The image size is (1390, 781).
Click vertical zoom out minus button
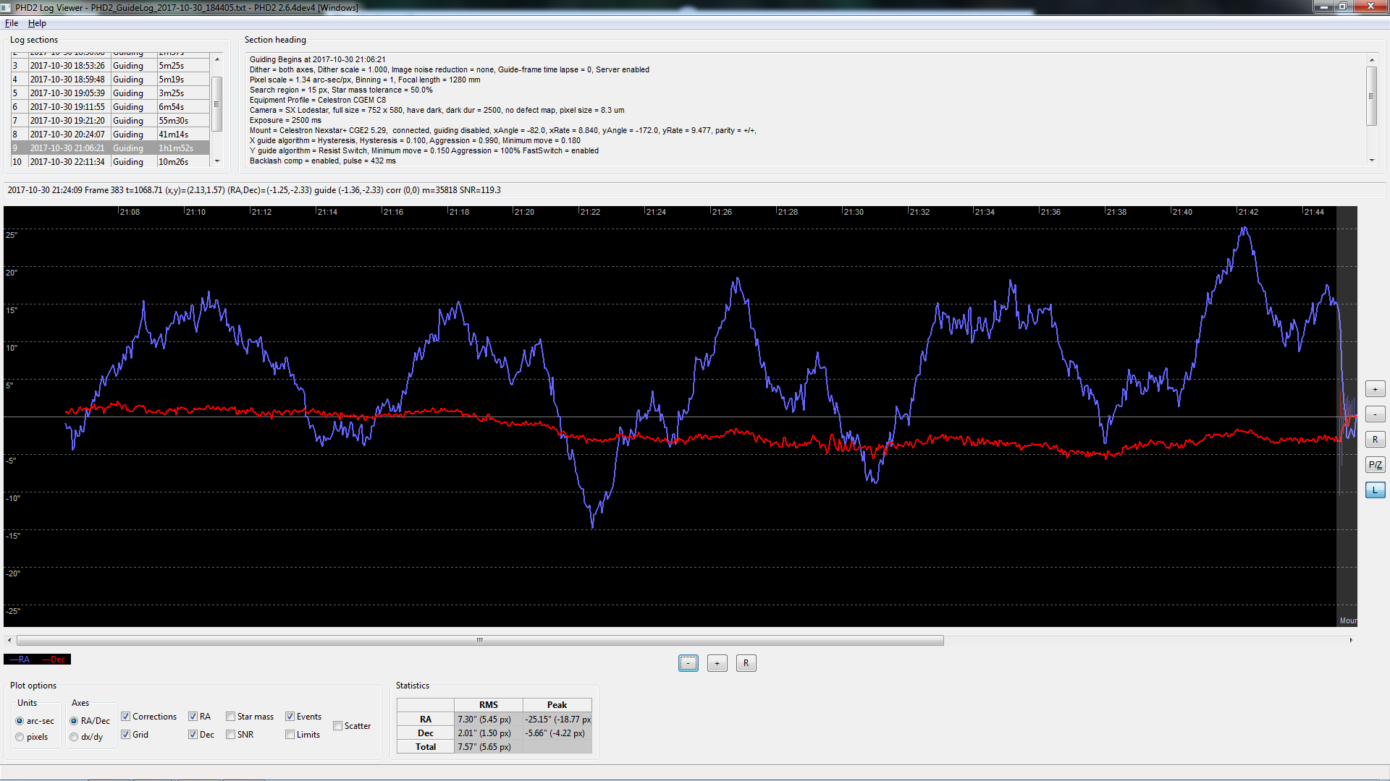[x=1375, y=414]
